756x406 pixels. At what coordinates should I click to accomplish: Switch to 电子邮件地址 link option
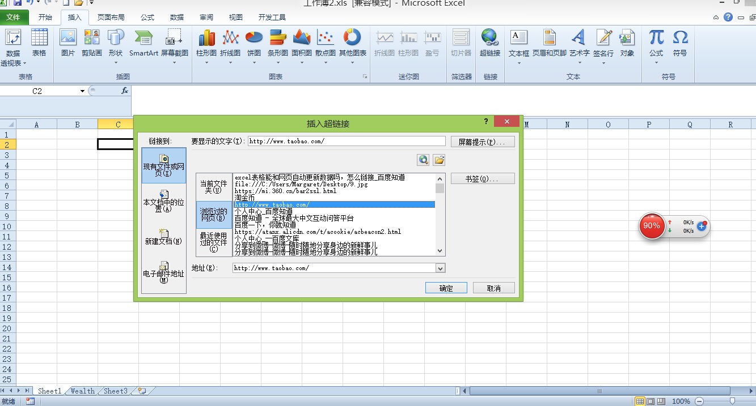point(164,272)
